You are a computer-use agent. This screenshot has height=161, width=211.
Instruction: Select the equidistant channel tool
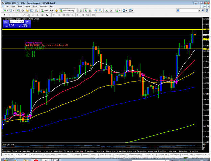pyautogui.click(x=29, y=15)
